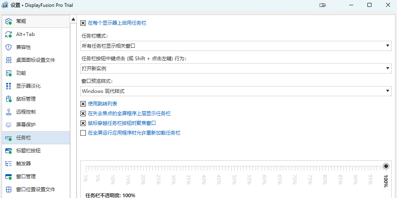Click the scroll up arrow above settings panel
Screen dimensions: 397x198
tap(73, 19)
